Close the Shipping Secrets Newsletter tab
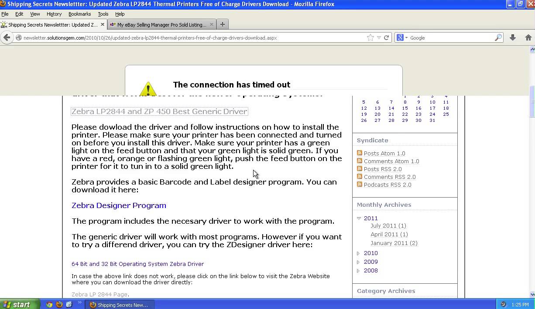 click(x=103, y=24)
